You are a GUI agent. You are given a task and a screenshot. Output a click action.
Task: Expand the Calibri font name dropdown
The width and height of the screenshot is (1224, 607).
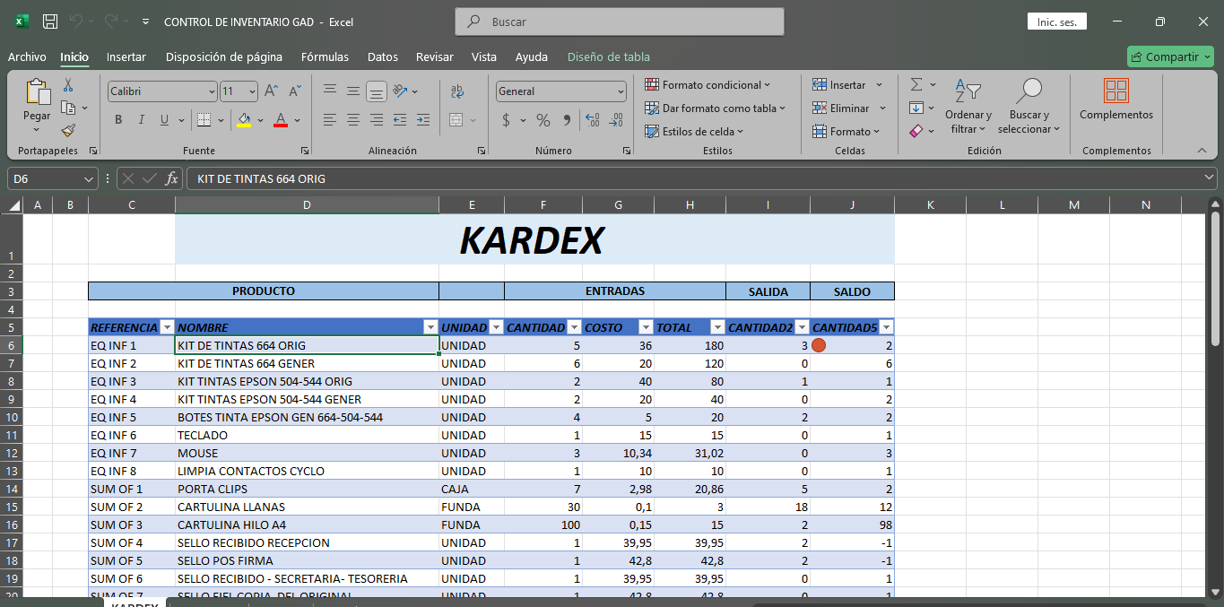[x=212, y=91]
